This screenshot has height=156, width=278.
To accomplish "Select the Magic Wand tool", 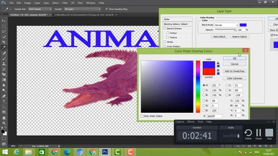I will [4, 37].
